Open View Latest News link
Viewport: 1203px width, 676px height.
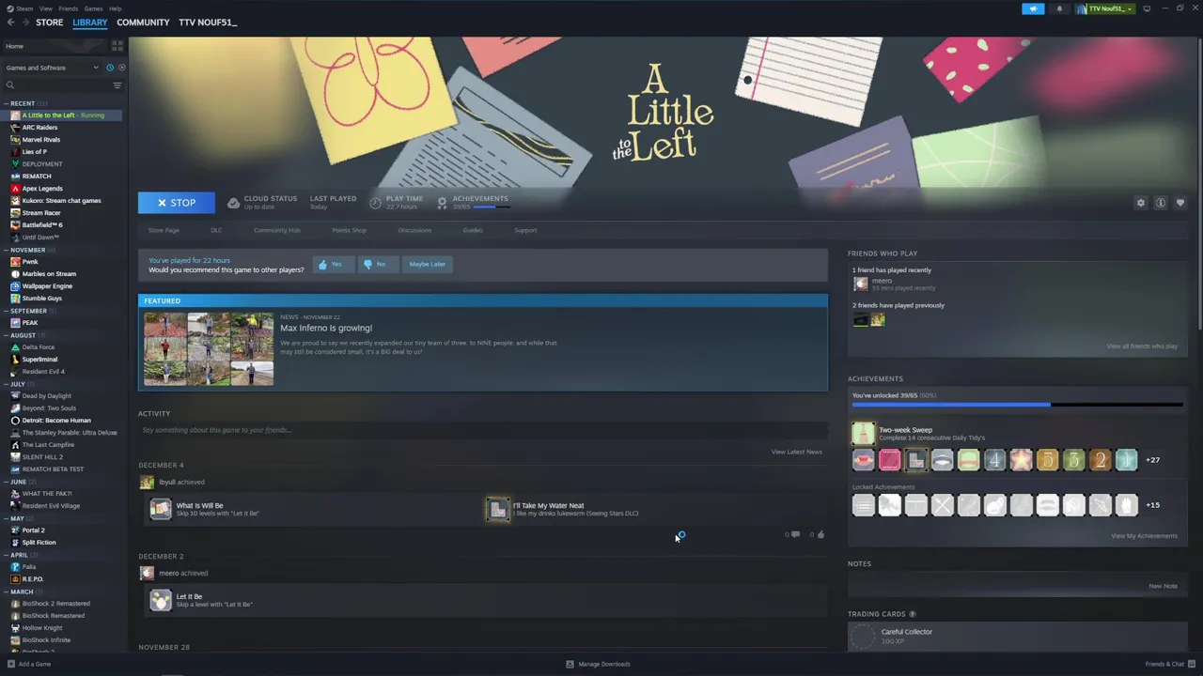796,452
